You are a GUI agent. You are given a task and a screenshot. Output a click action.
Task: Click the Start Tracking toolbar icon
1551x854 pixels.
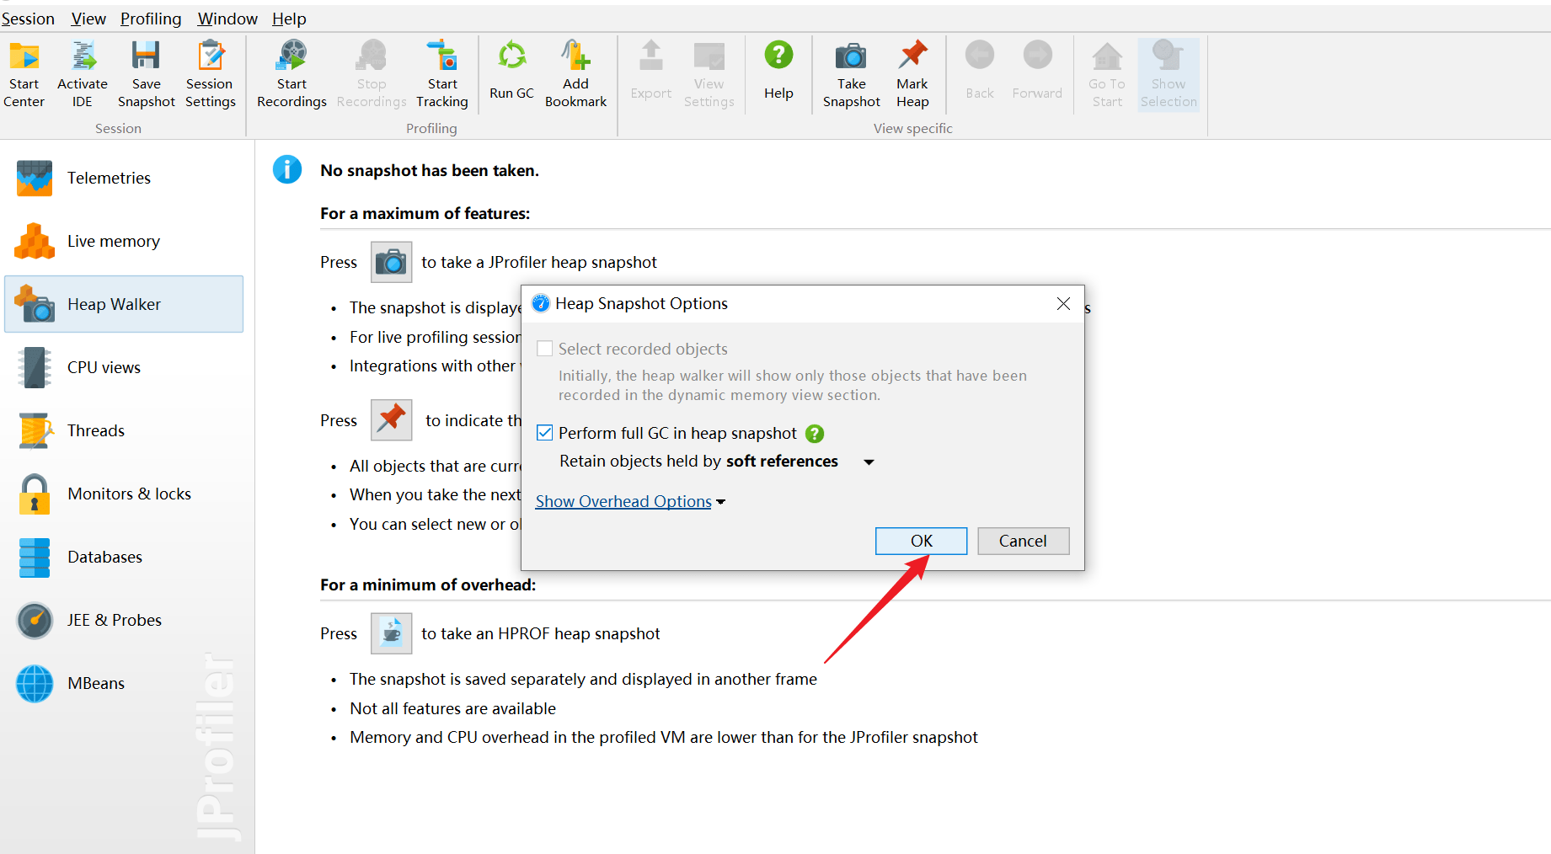441,56
